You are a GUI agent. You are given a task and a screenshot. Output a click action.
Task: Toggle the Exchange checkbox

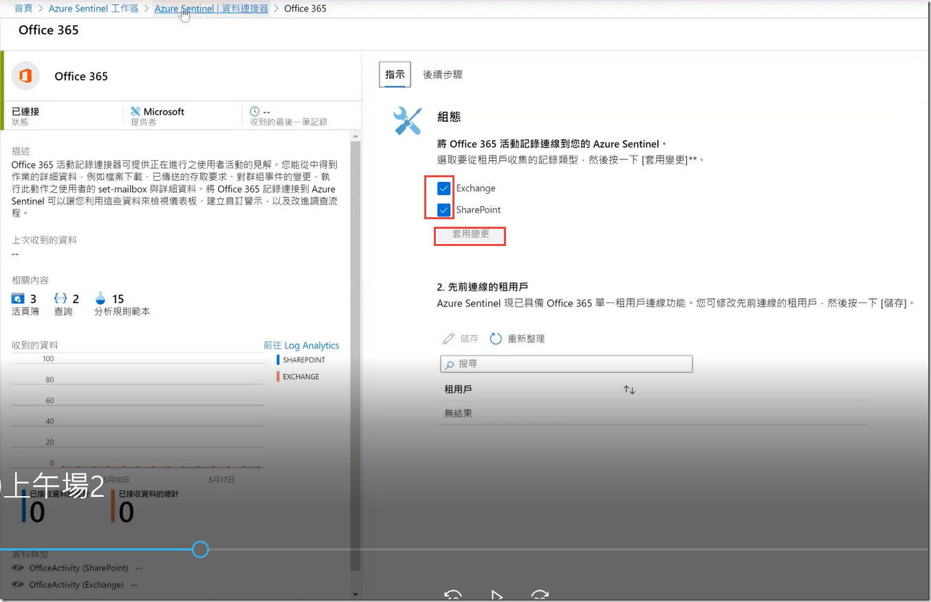click(444, 188)
